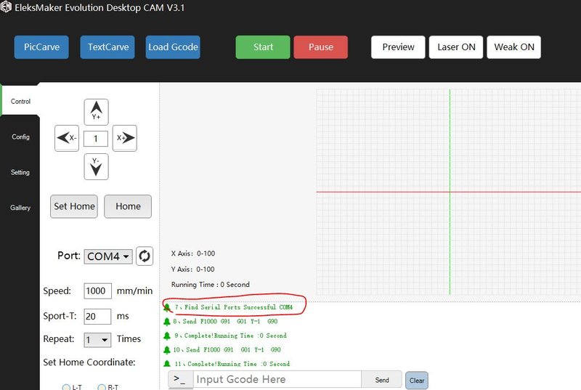Click the 'Find Serial Ports Successful COM4' log line
Image resolution: width=581 pixels, height=390 pixels.
(x=233, y=307)
